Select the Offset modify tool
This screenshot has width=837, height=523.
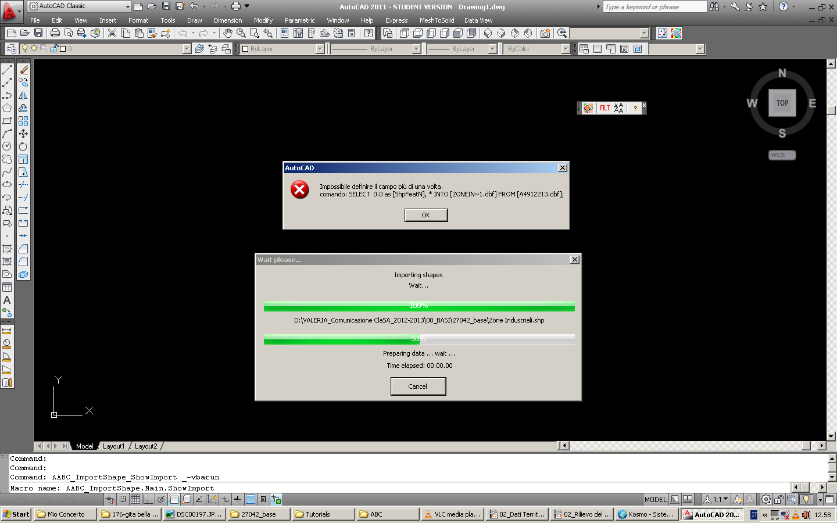[x=23, y=108]
